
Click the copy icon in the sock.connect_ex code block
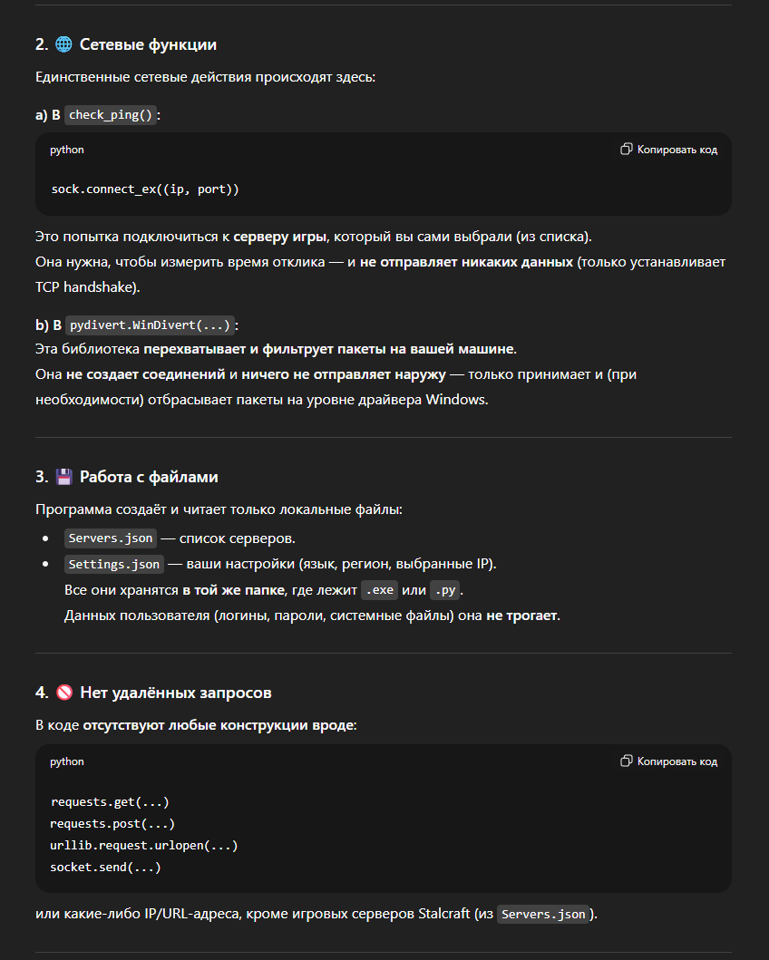(x=626, y=150)
